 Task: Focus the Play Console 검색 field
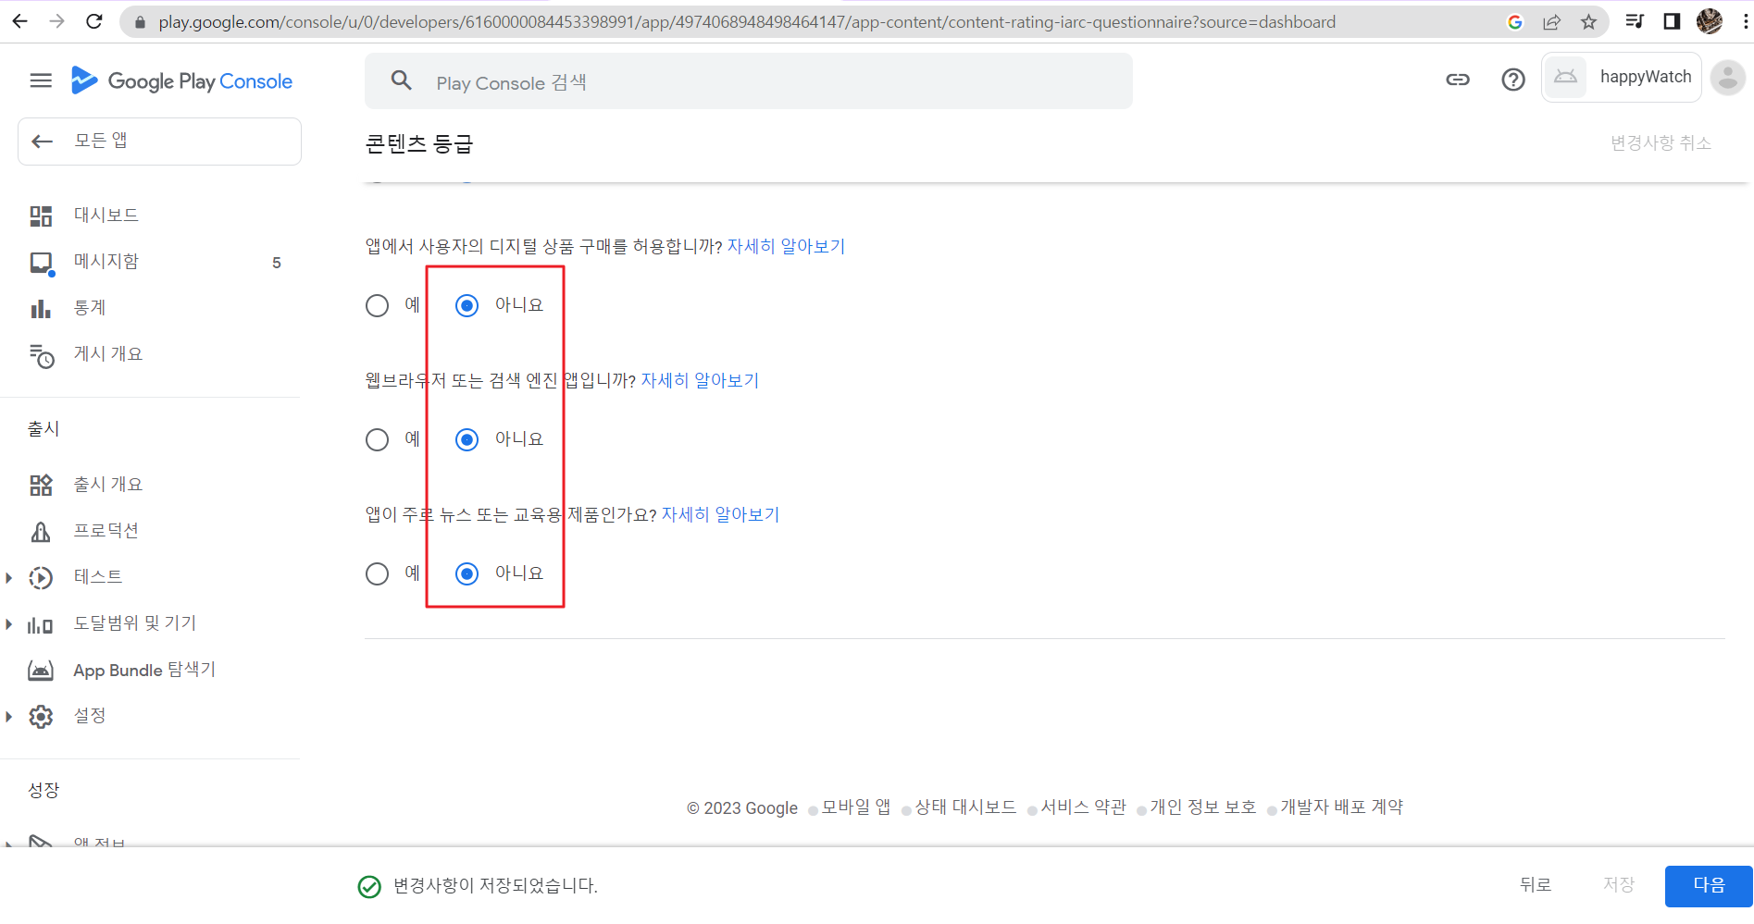tap(749, 81)
